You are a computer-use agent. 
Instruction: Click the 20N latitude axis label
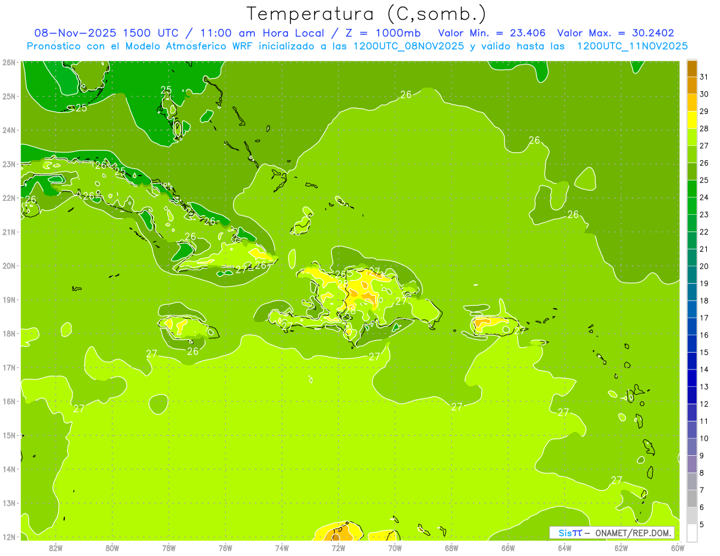(x=9, y=266)
